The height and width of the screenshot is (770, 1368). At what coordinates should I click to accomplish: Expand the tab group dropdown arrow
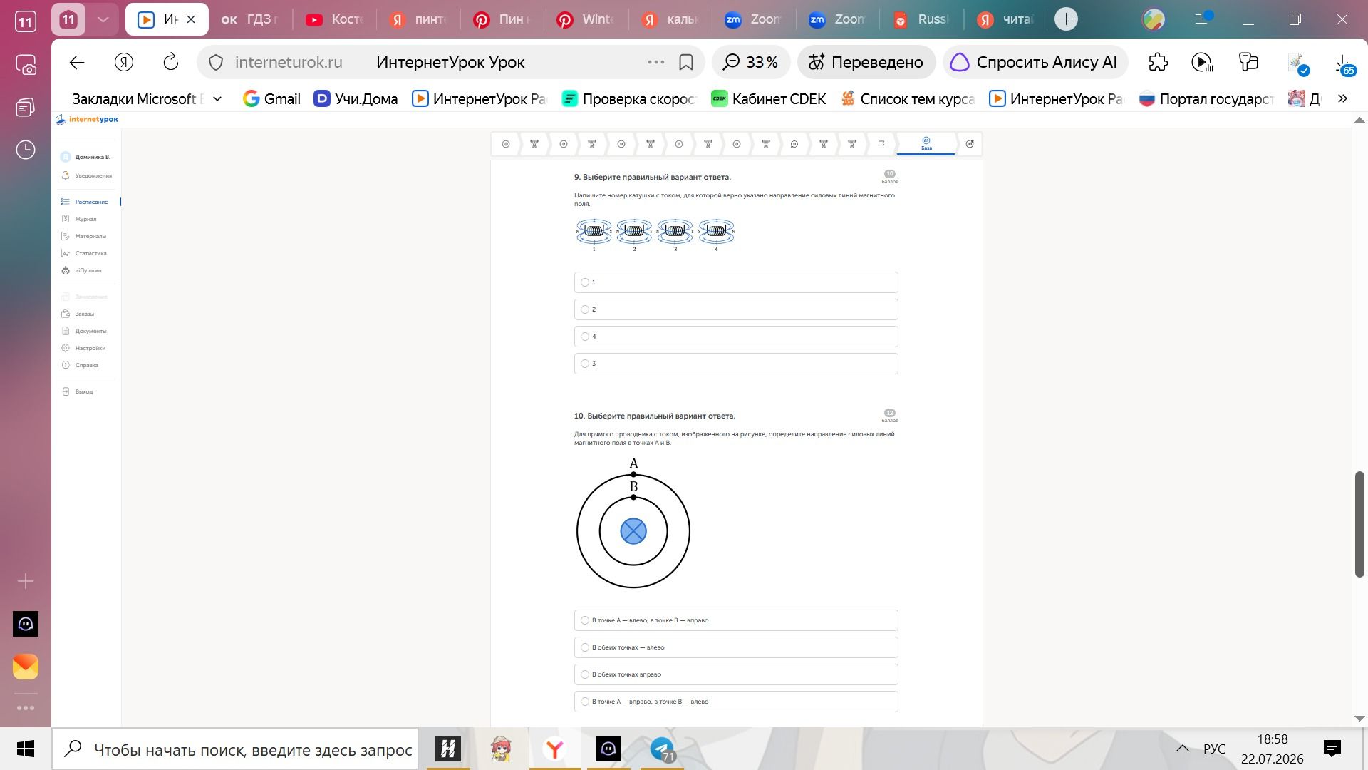coord(103,19)
